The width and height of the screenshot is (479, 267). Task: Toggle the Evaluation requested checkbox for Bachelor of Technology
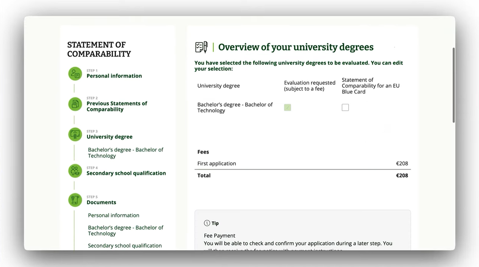tap(288, 107)
